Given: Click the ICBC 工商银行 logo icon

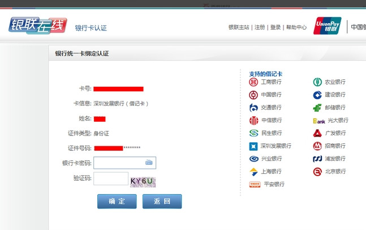Looking at the screenshot, I should [x=253, y=82].
